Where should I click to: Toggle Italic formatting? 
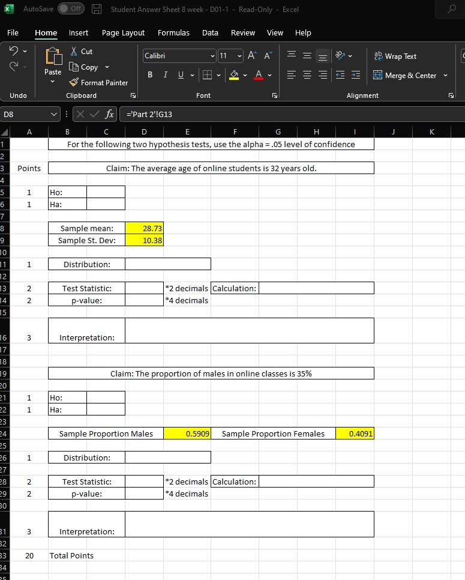[165, 74]
